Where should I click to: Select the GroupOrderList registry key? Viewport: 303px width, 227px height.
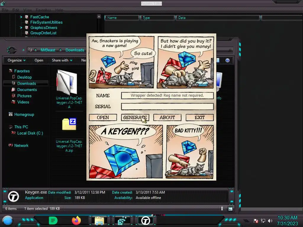click(43, 33)
